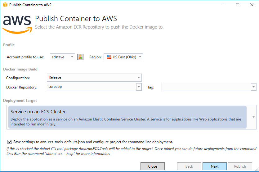Expand the Deployment Target options arrow
Viewport: 259px width, 172px height.
pyautogui.click(x=253, y=117)
